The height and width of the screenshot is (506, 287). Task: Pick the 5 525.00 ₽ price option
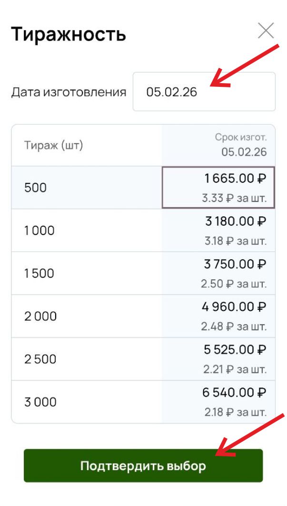click(218, 359)
